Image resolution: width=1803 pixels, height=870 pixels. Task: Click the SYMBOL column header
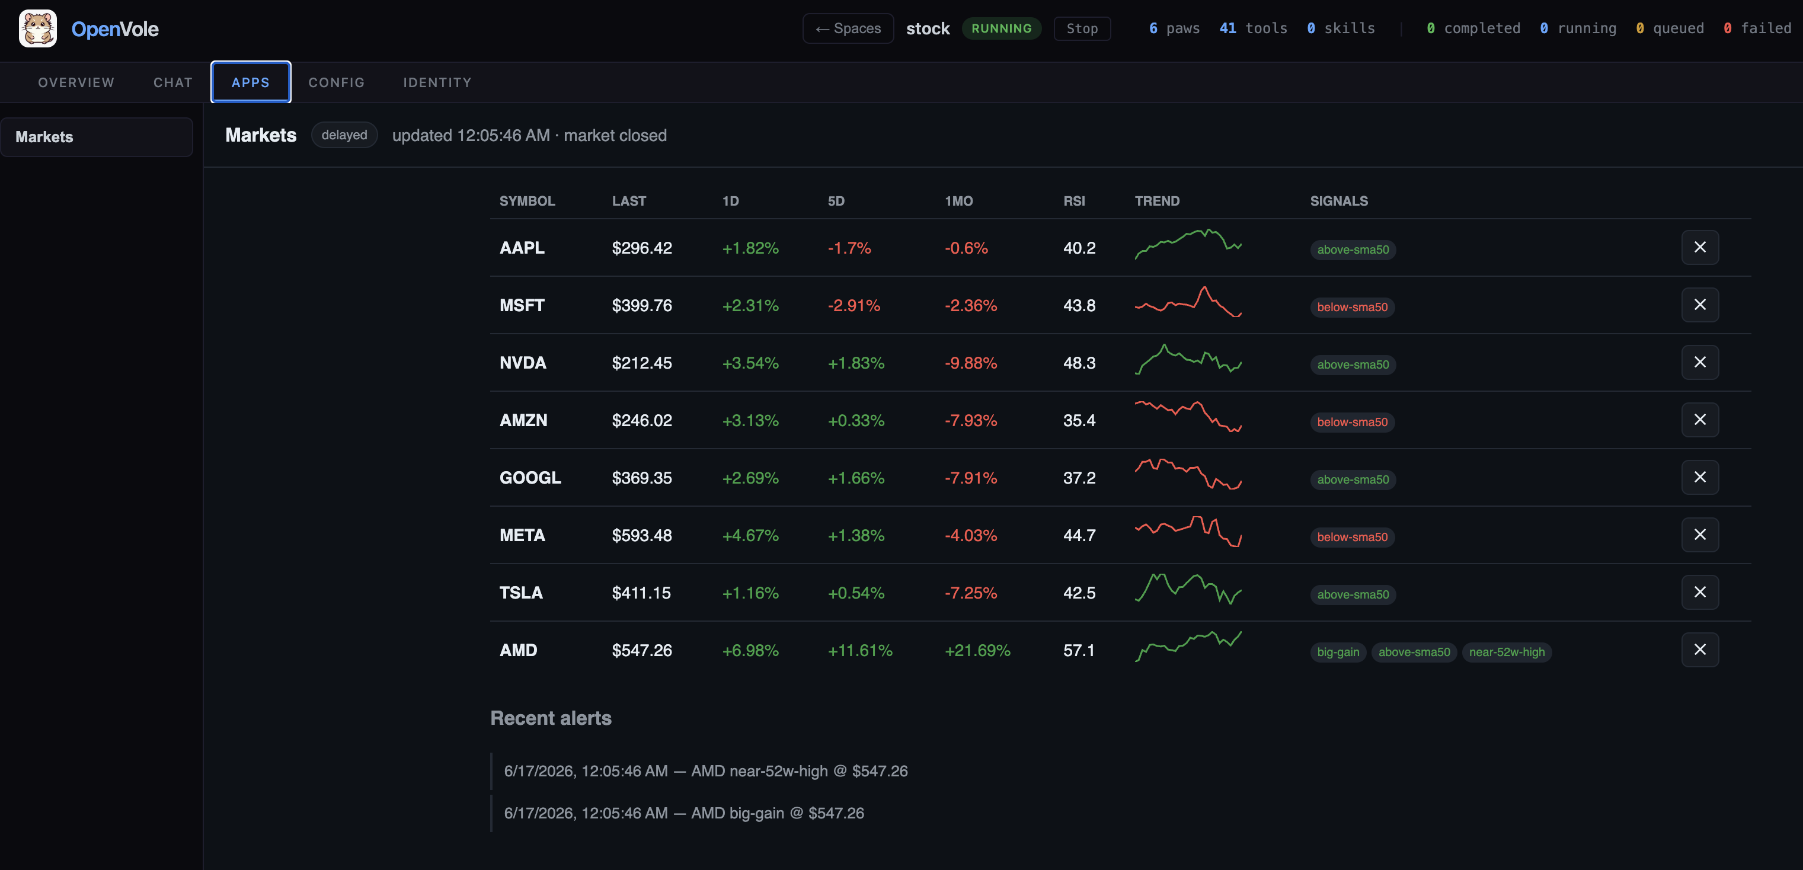coord(527,201)
